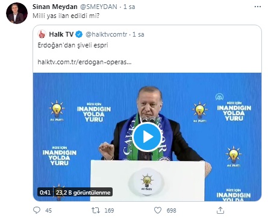The height and width of the screenshot is (218, 268).
Task: Open the three-dot more options menu
Action: [x=258, y=7]
